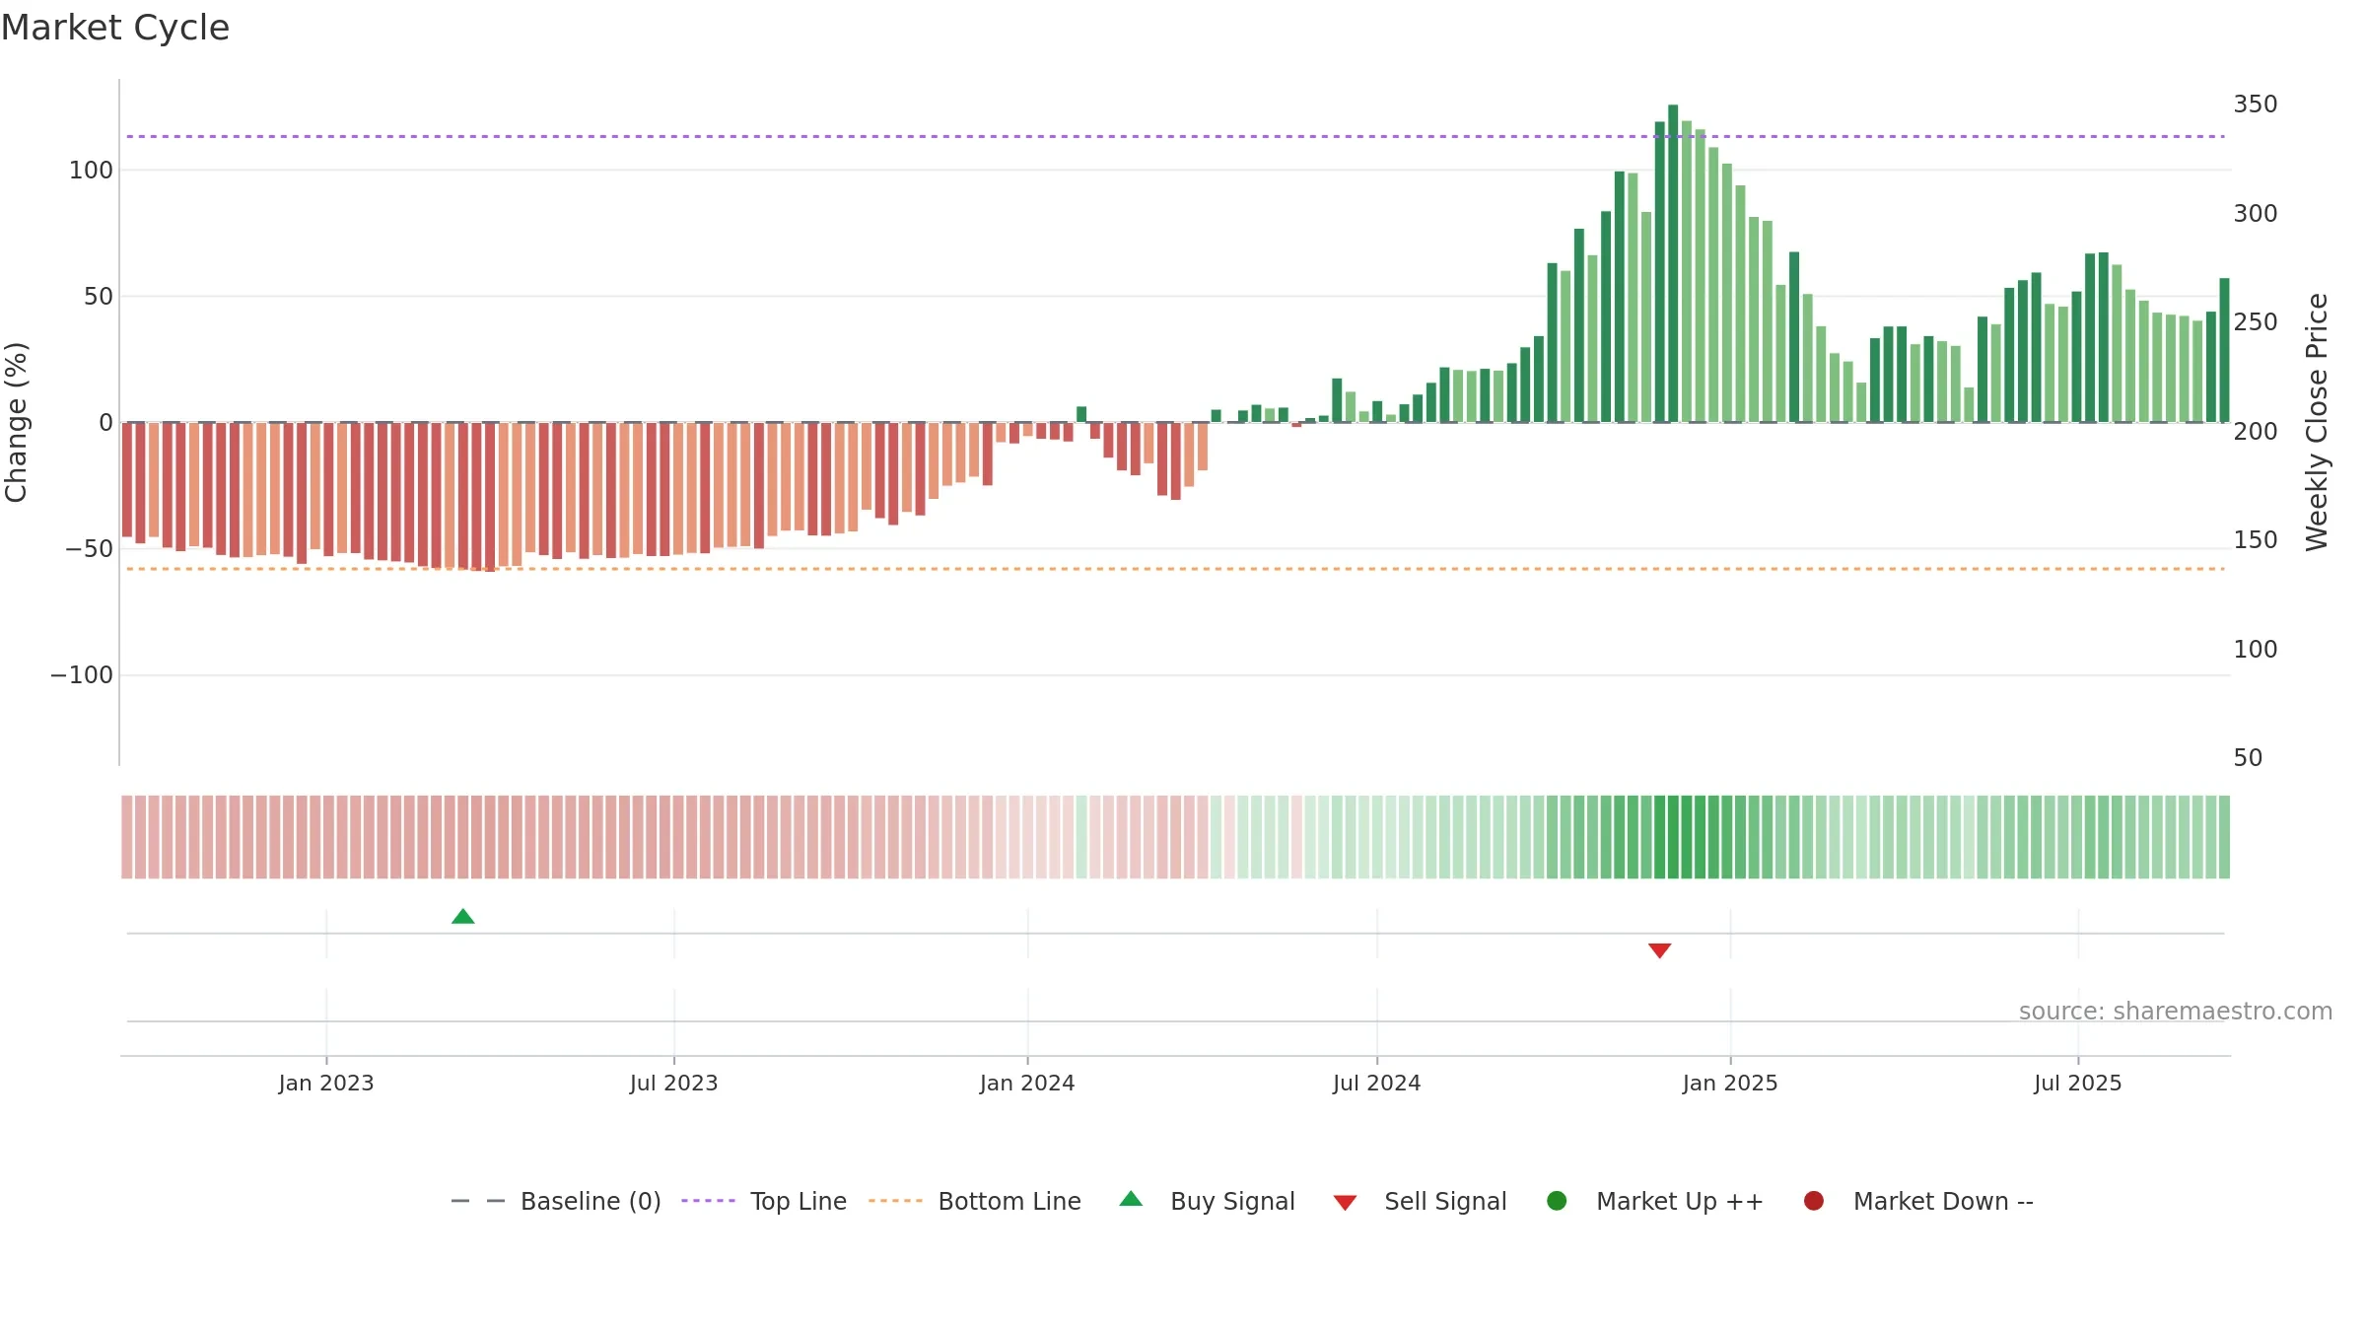
Task: Toggle the Buy Signal legend entry
Action: point(1208,1201)
